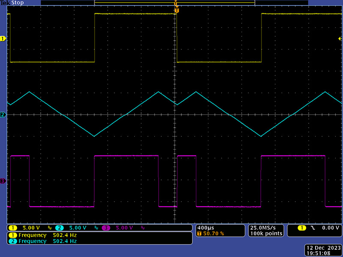Click the falling edge trigger slope icon

313,228
